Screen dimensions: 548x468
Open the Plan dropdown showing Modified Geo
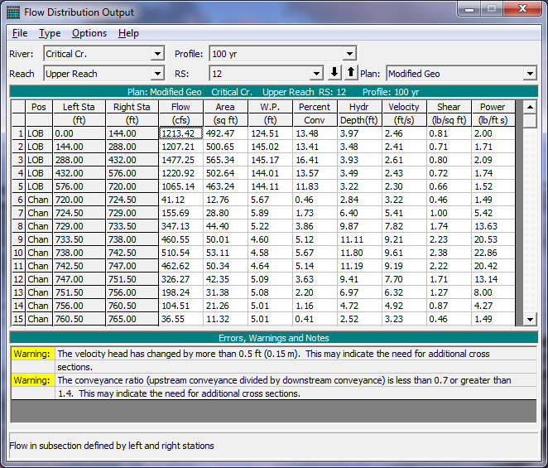530,74
